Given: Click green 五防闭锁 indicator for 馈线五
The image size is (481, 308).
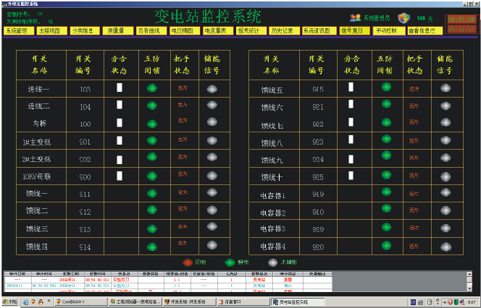Looking at the screenshot, I should coord(386,87).
